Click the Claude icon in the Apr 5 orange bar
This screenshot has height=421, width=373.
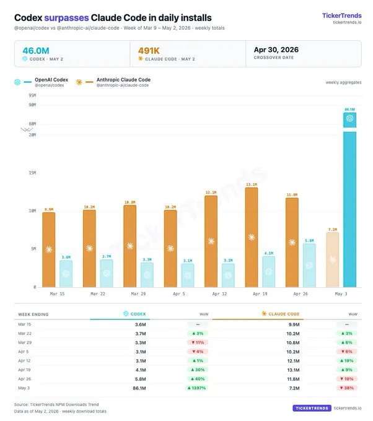click(x=170, y=248)
